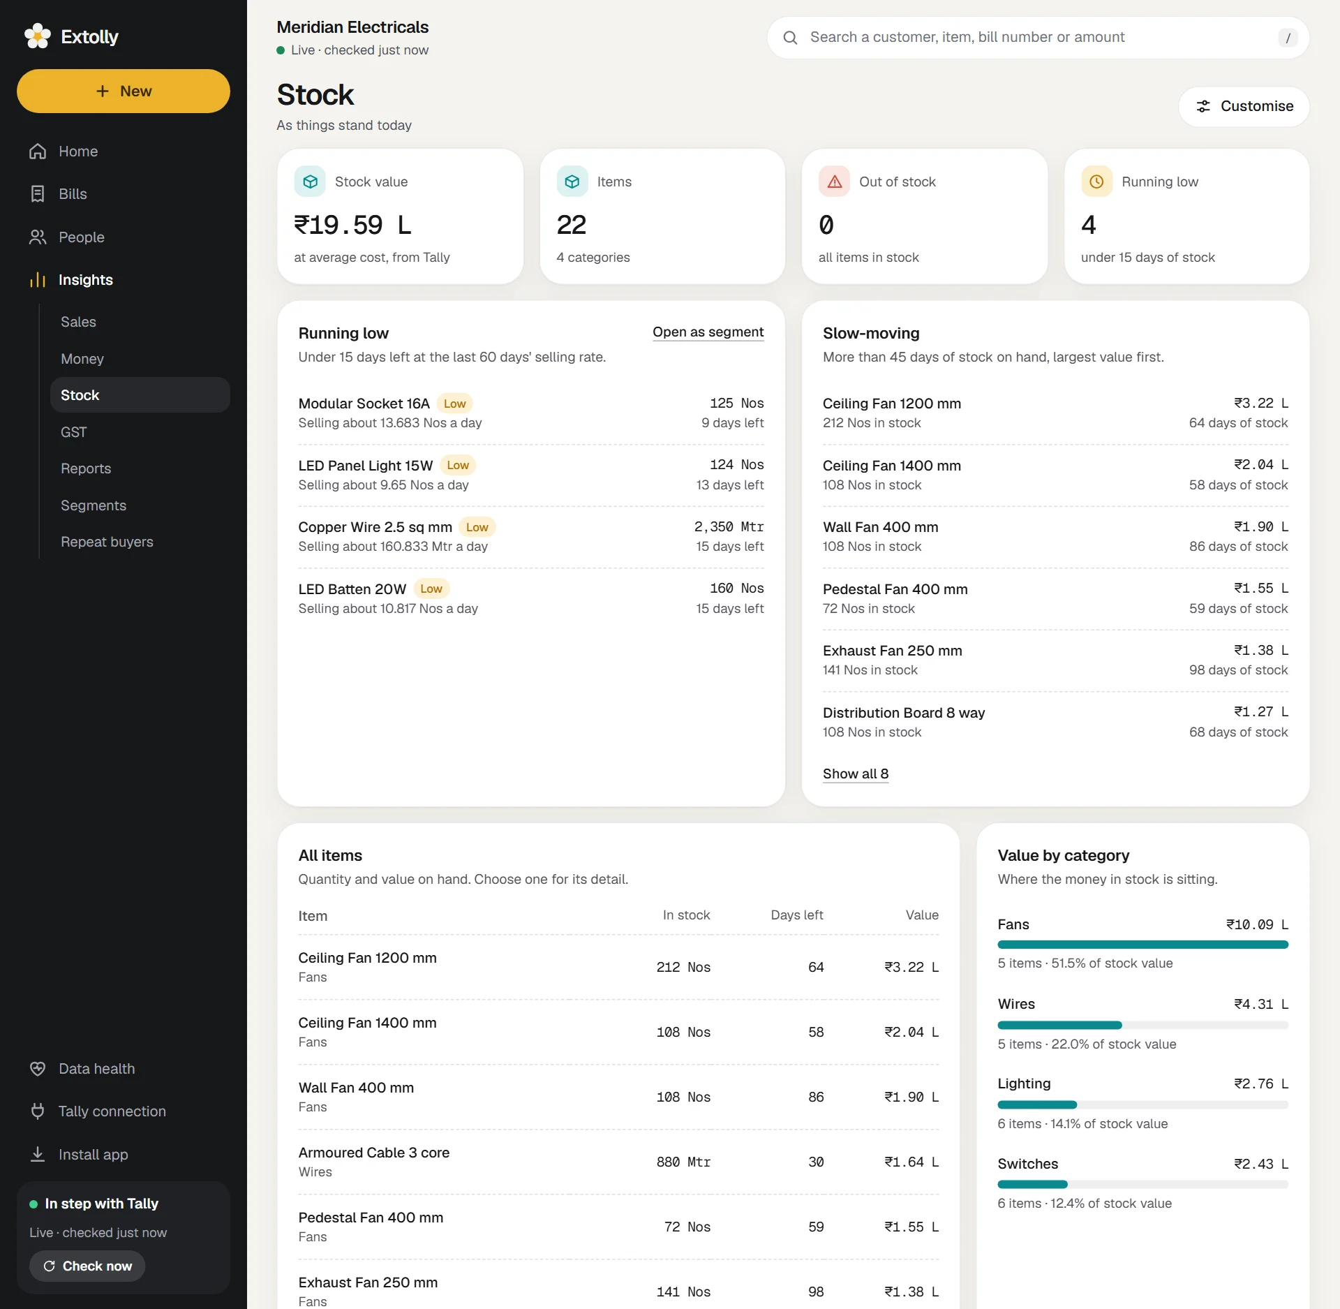Click the Check now button

pyautogui.click(x=87, y=1266)
